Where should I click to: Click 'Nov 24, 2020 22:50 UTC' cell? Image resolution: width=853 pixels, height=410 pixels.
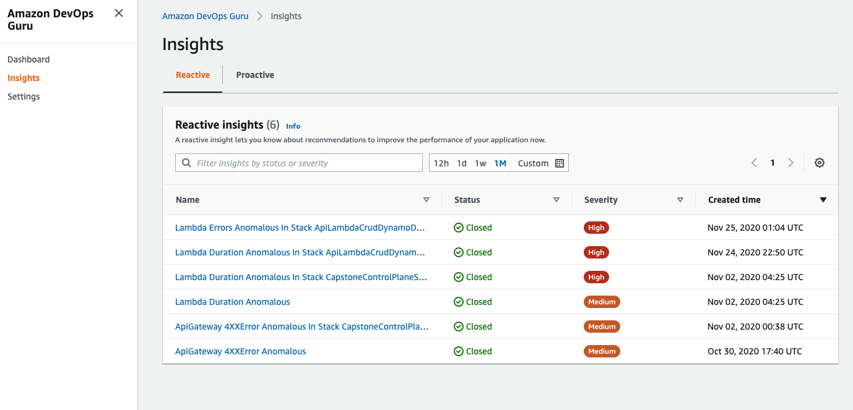755,252
